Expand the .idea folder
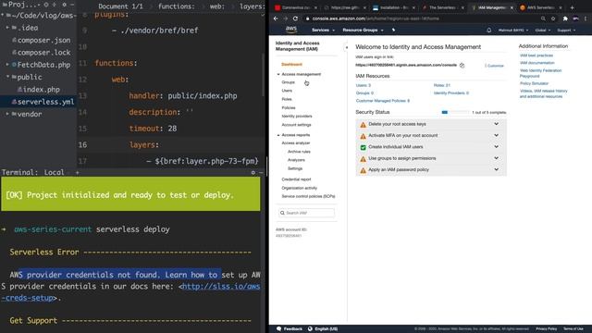This screenshot has width=592, height=333. (7, 28)
